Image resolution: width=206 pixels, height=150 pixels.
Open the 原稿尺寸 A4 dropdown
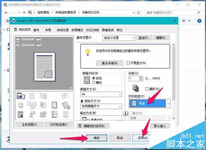click(x=101, y=94)
